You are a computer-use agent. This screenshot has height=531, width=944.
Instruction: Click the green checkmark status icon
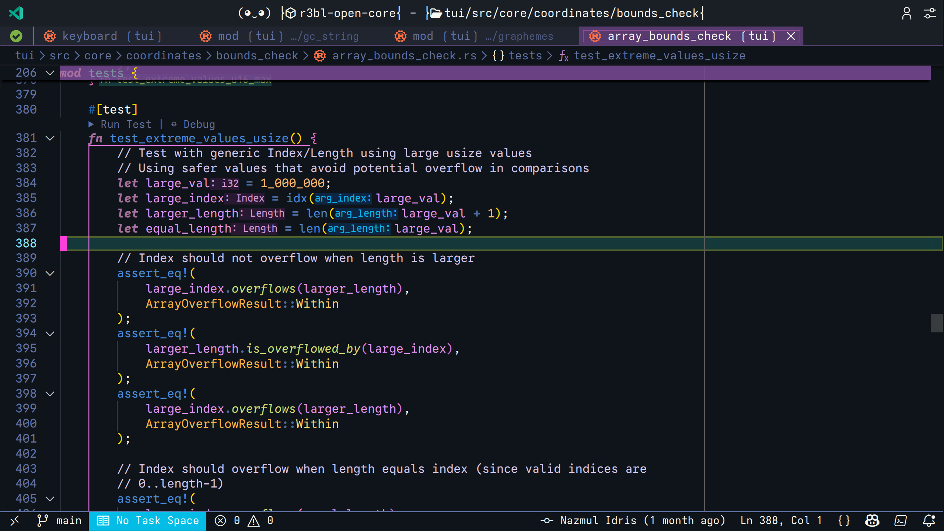point(15,36)
